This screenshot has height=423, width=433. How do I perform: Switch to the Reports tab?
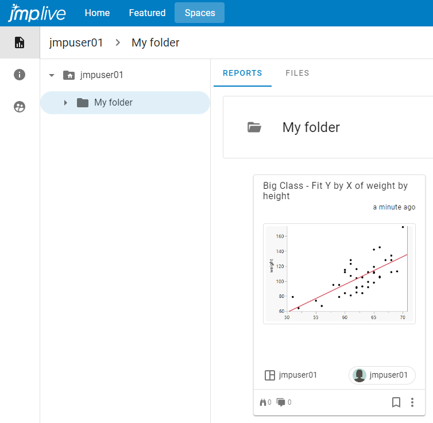pyautogui.click(x=242, y=73)
